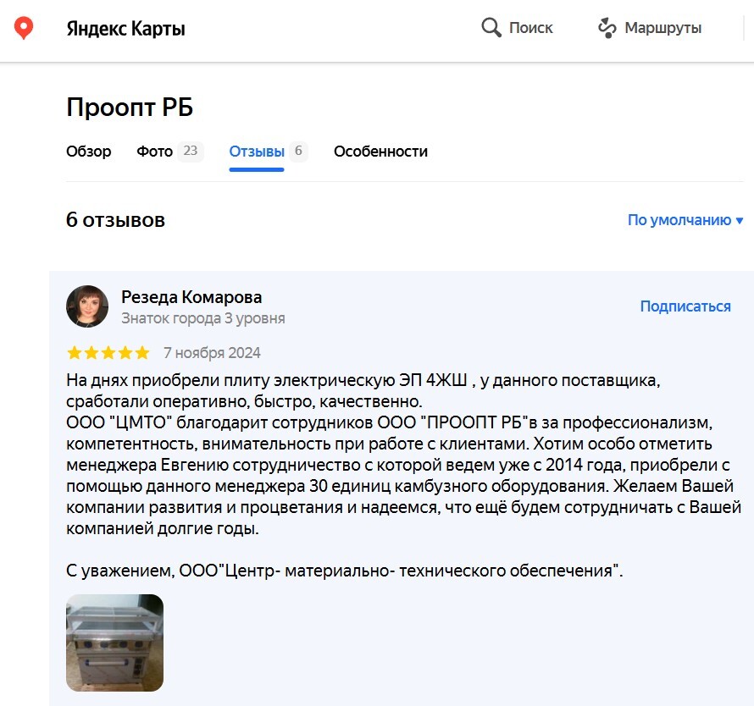The height and width of the screenshot is (706, 754).
Task: Open the Яндекс Карты home link
Action: tap(125, 29)
